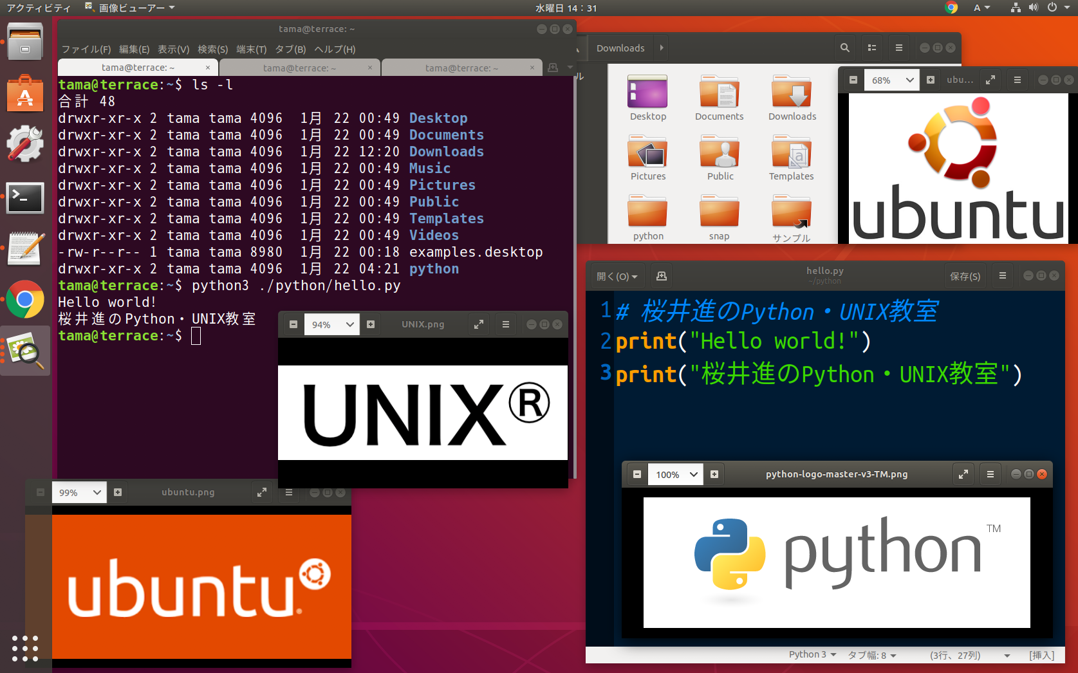Open the Terminal dock icon

(x=25, y=198)
